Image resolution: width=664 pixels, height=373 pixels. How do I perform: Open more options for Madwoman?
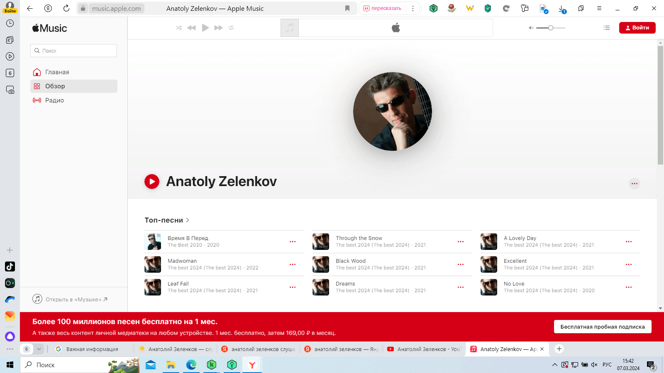click(x=293, y=264)
